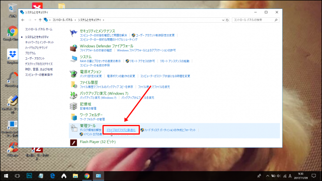
Task: Click the search magnifier icon
Action: pos(276,20)
